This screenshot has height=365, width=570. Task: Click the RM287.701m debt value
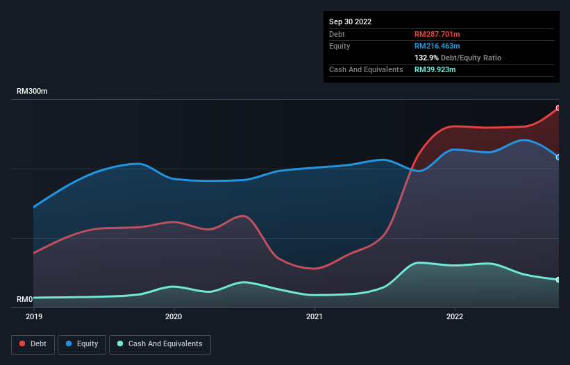tap(437, 34)
